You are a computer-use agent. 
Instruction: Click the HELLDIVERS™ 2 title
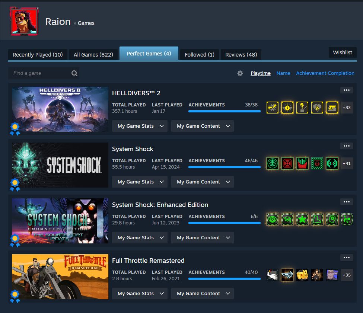coord(136,93)
